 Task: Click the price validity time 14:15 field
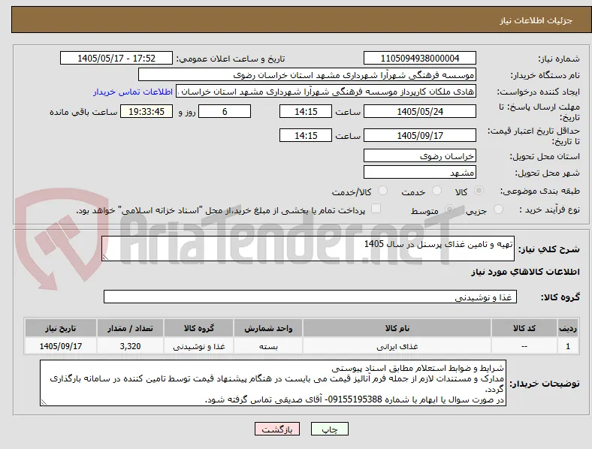click(306, 135)
